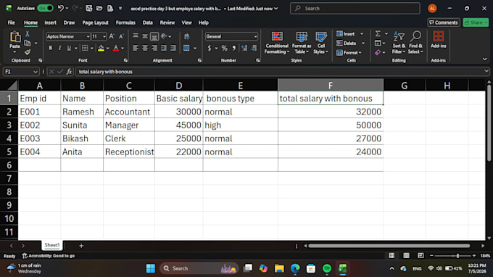This screenshot has width=493, height=277.
Task: Click the Copy icon in Clipboard
Action: (x=28, y=43)
